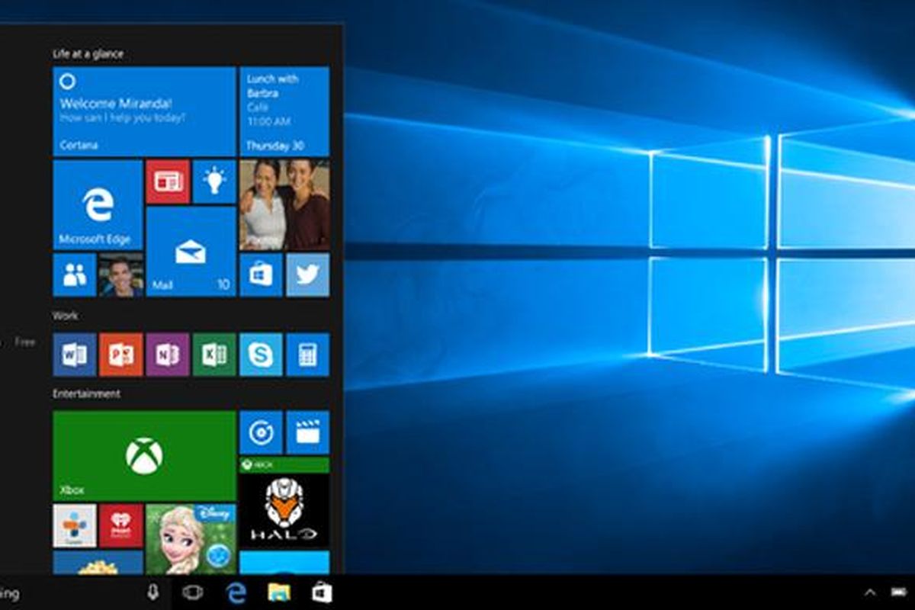Open the Calculator tile
Image resolution: width=915 pixels, height=610 pixels.
[307, 355]
